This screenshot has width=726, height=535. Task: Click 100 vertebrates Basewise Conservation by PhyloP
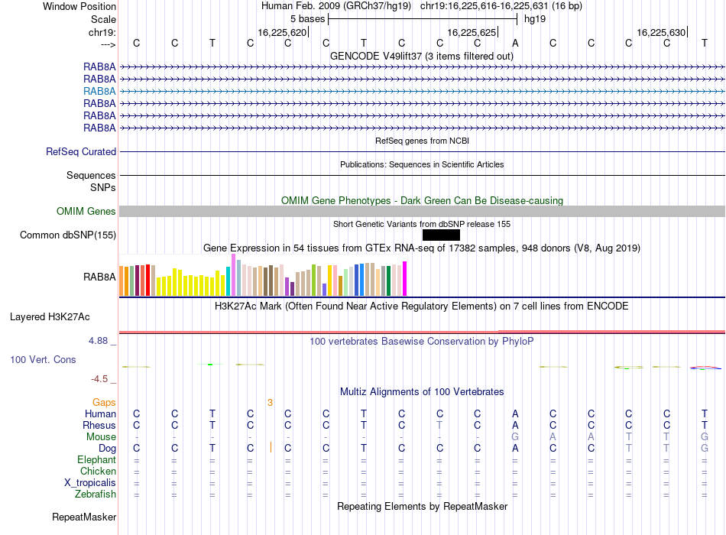tap(422, 342)
